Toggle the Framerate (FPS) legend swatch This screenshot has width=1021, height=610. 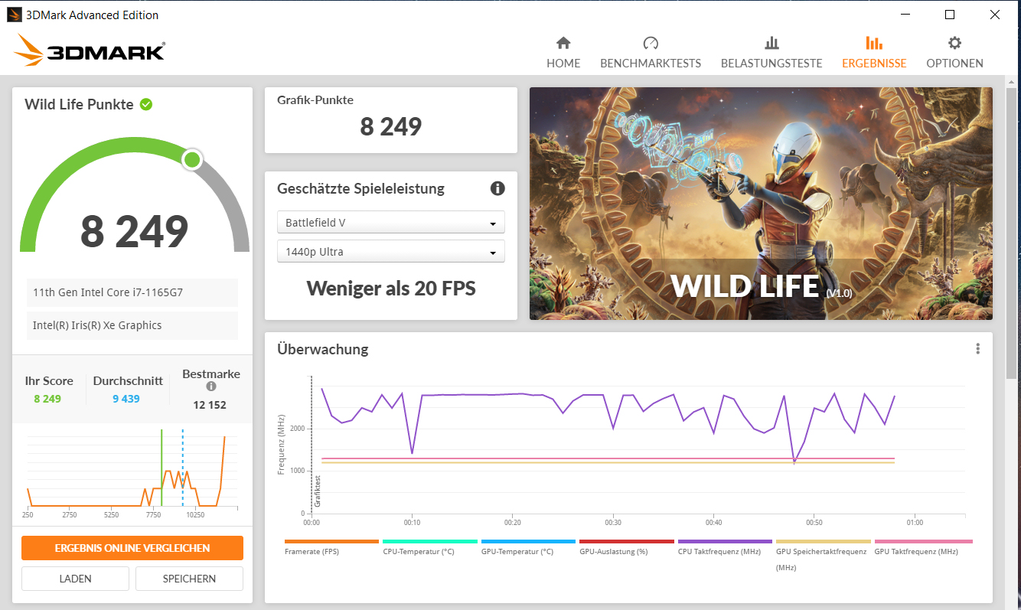[331, 541]
